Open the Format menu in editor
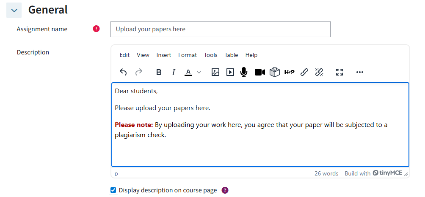Viewport: 425px width, 197px height. (187, 55)
